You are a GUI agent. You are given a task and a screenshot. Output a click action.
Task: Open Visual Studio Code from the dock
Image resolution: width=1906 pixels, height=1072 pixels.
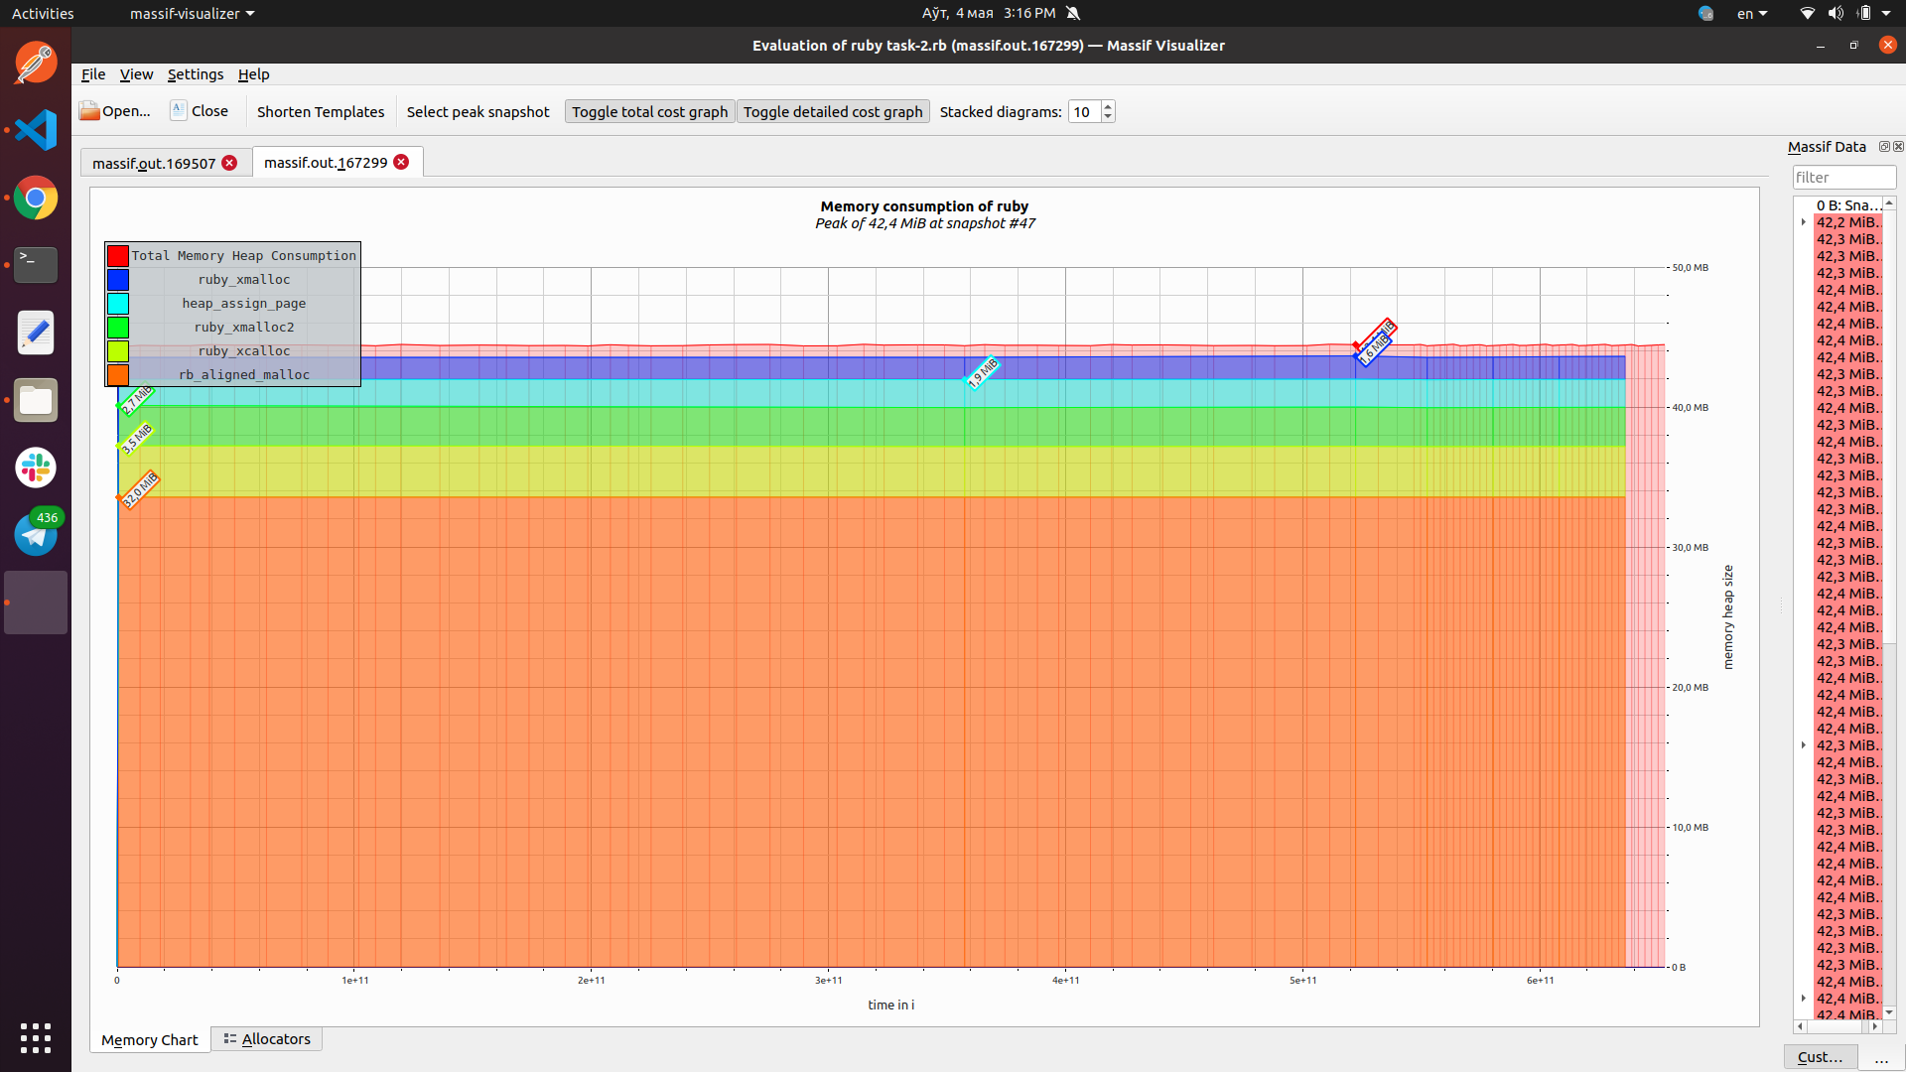(x=36, y=130)
